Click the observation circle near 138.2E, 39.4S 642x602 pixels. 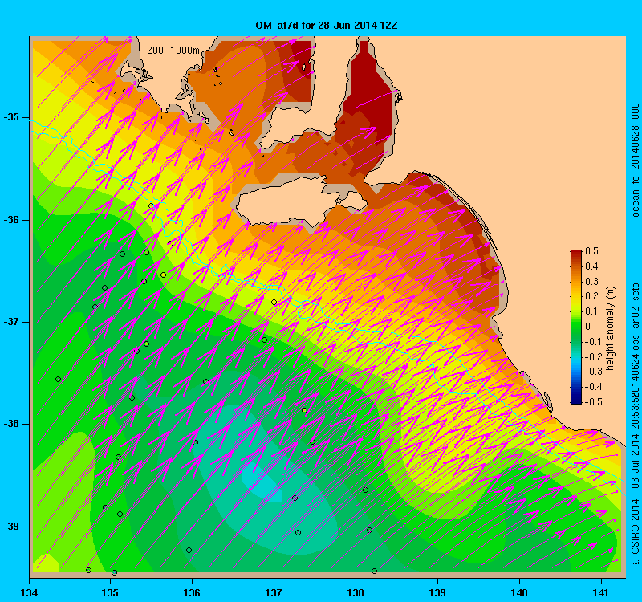[374, 571]
